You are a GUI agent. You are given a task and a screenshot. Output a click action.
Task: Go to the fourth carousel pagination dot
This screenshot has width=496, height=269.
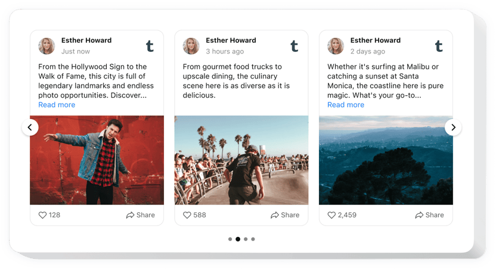253,239
